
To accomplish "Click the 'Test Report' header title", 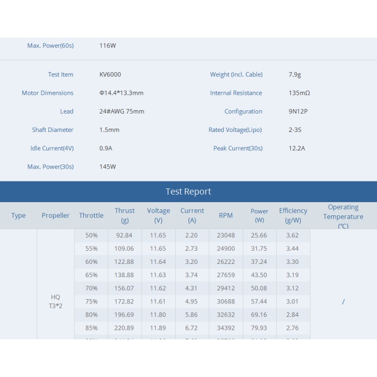I will [188, 192].
